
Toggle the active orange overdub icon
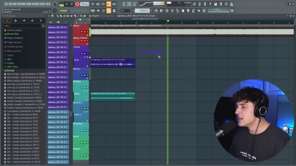pos(109,4)
